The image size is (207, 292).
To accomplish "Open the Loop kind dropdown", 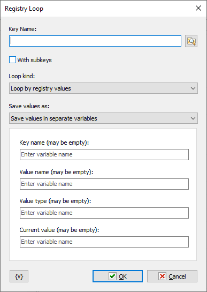I will (103, 88).
